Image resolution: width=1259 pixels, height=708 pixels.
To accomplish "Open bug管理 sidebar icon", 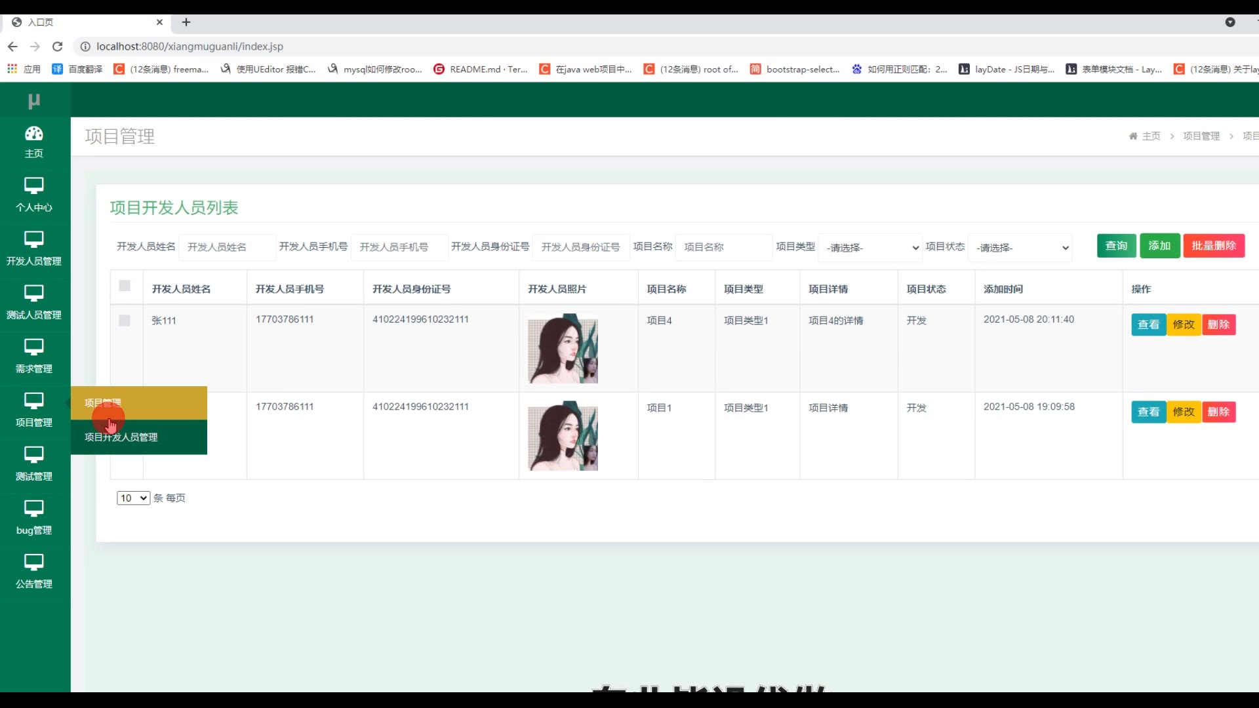I will tap(34, 518).
